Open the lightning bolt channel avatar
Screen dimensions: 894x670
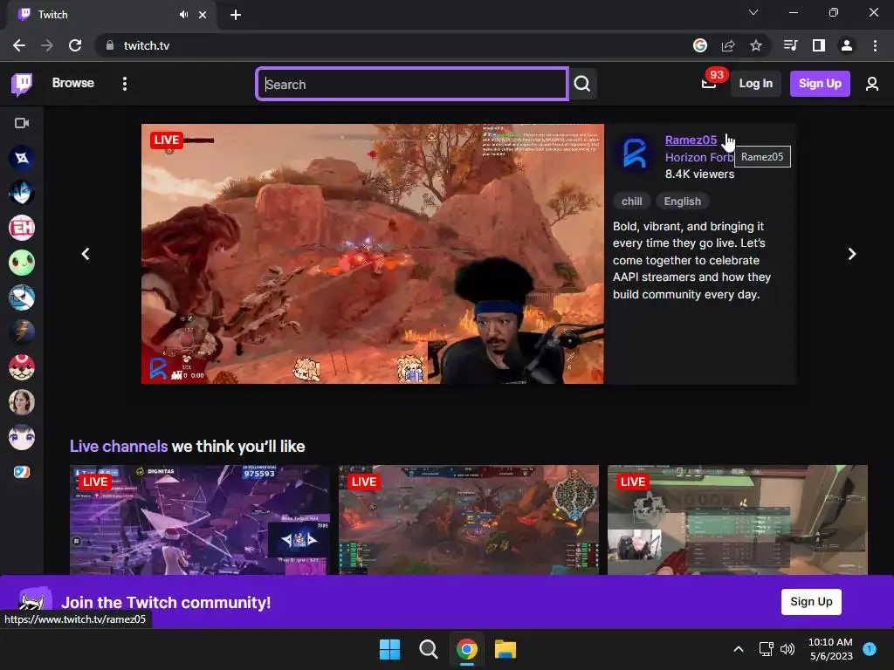(x=22, y=332)
